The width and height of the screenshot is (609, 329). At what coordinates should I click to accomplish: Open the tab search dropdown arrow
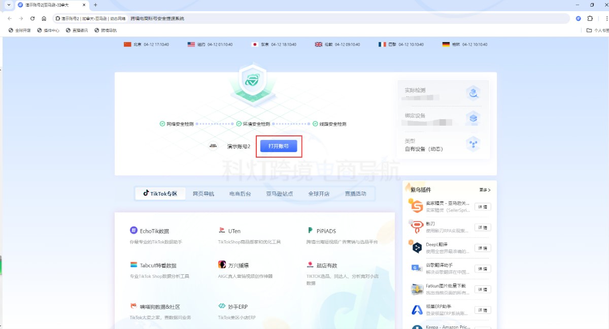(x=9, y=5)
